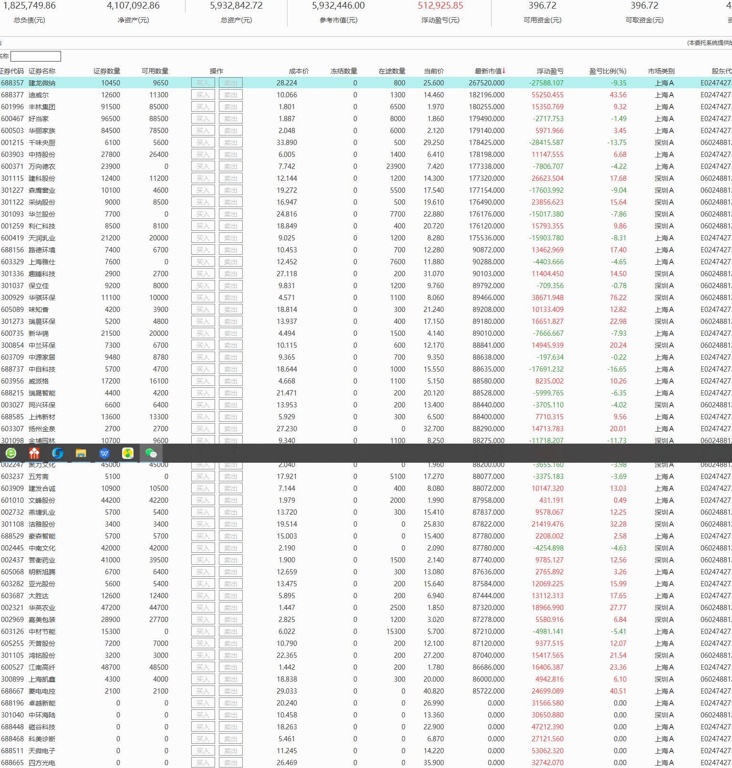Select the 千味央厨 stock row
The width and height of the screenshot is (732, 768).
click(42, 143)
